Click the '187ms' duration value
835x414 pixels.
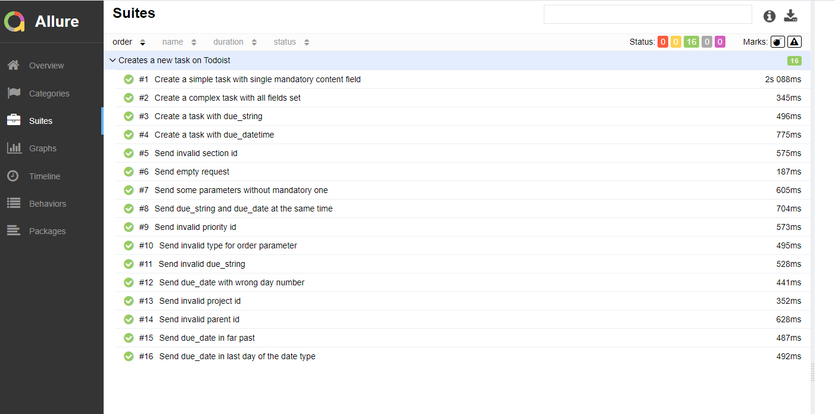tap(789, 172)
